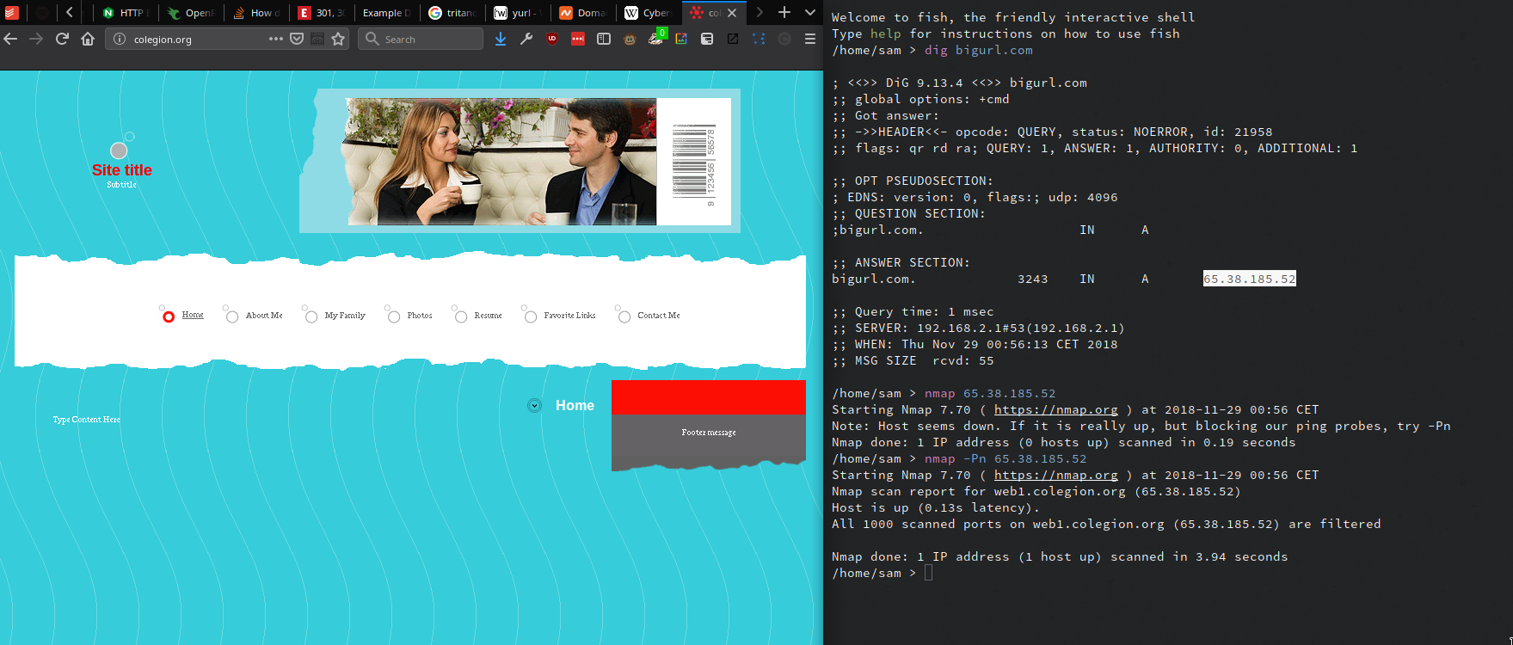Viewport: 1513px width, 645px height.
Task: Select the About Me radio option
Action: pyautogui.click(x=232, y=316)
